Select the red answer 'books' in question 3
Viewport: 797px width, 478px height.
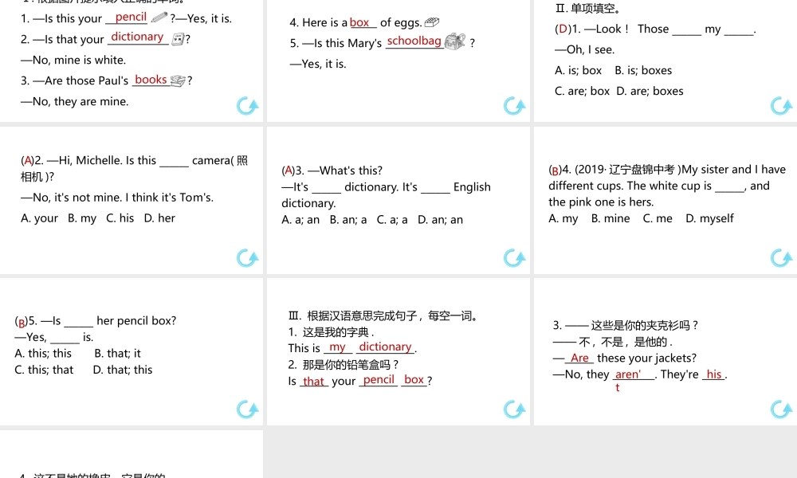151,80
